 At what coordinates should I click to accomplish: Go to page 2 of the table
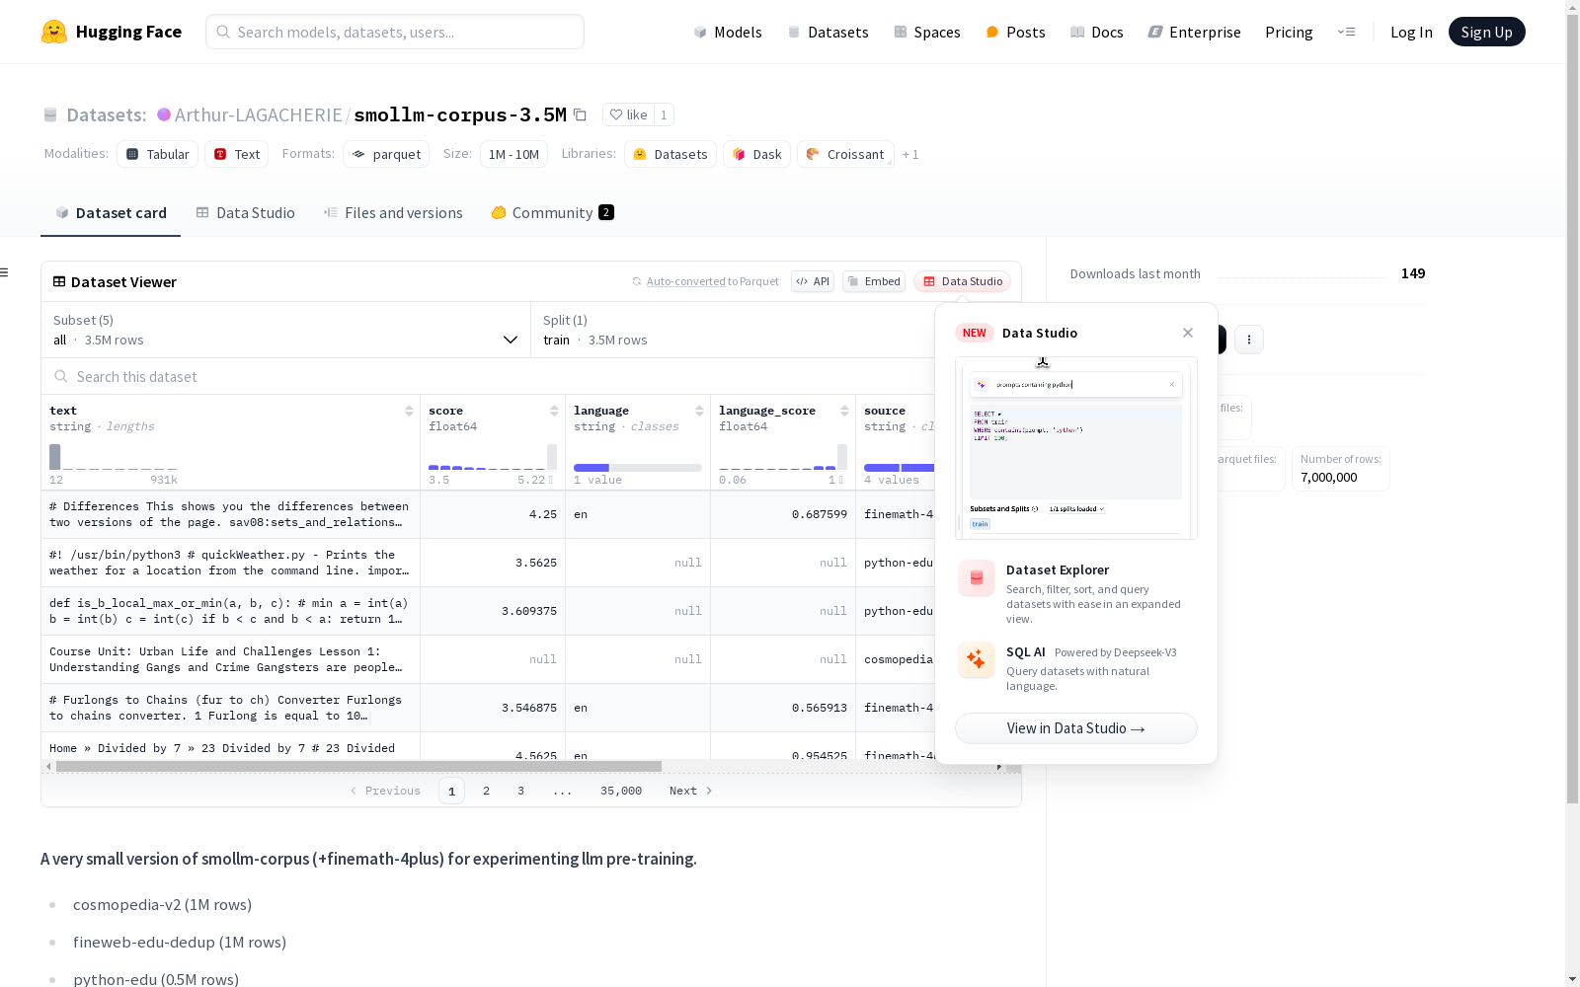(486, 791)
